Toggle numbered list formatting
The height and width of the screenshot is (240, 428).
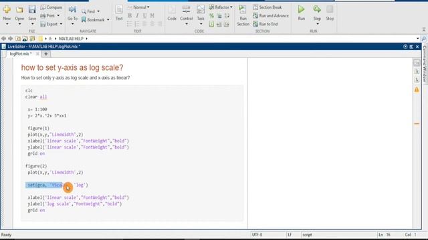[x=137, y=24]
